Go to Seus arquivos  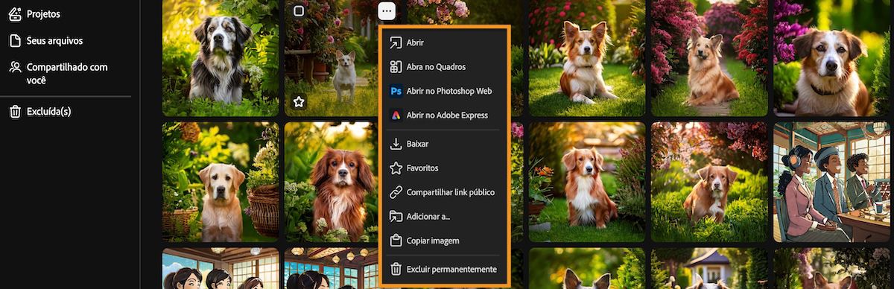[x=54, y=41]
